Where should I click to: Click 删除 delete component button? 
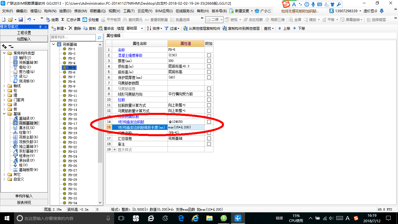coord(75,28)
